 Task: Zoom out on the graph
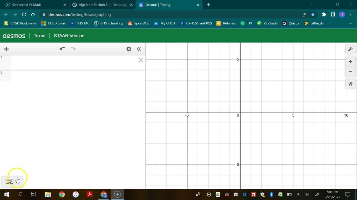(350, 72)
